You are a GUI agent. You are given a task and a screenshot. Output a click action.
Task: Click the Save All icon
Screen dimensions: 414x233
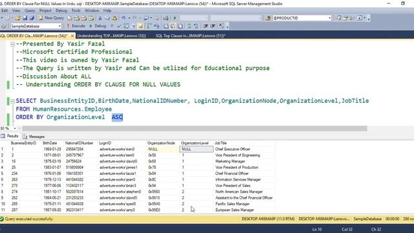(x=32, y=18)
